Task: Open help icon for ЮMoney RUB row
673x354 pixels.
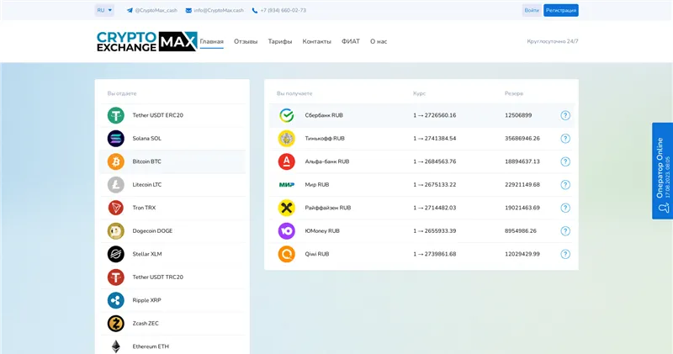Action: [565, 231]
